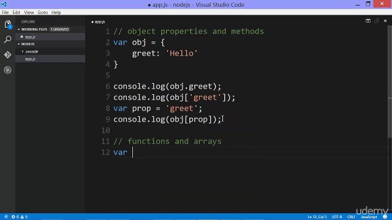Click the Visual Studio Code logo icon

(4, 4)
